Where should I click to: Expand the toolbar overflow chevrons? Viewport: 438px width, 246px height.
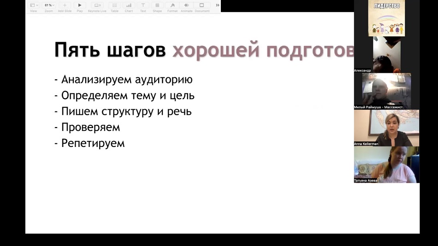point(218,6)
